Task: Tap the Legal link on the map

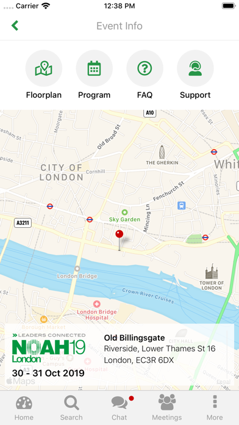Action: 224,382
